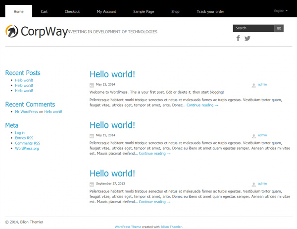Viewport: 297px width, 229px height.
Task: Click Billion Themler footer link
Action: [x=171, y=227]
